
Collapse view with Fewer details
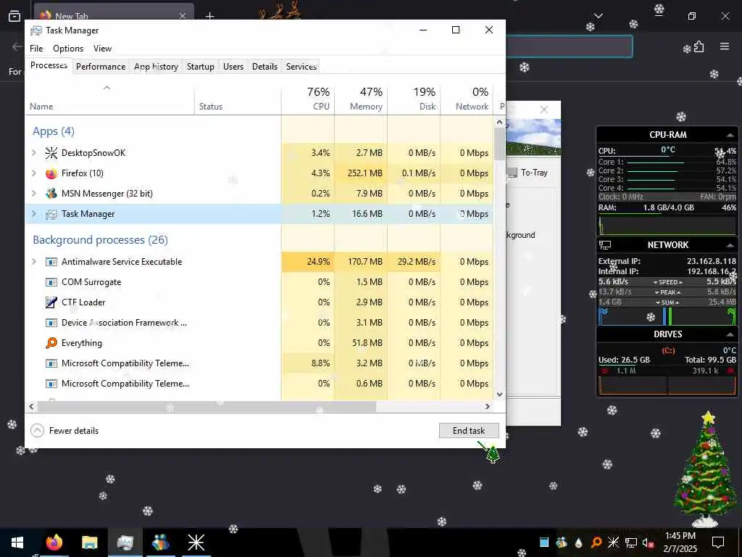click(64, 431)
